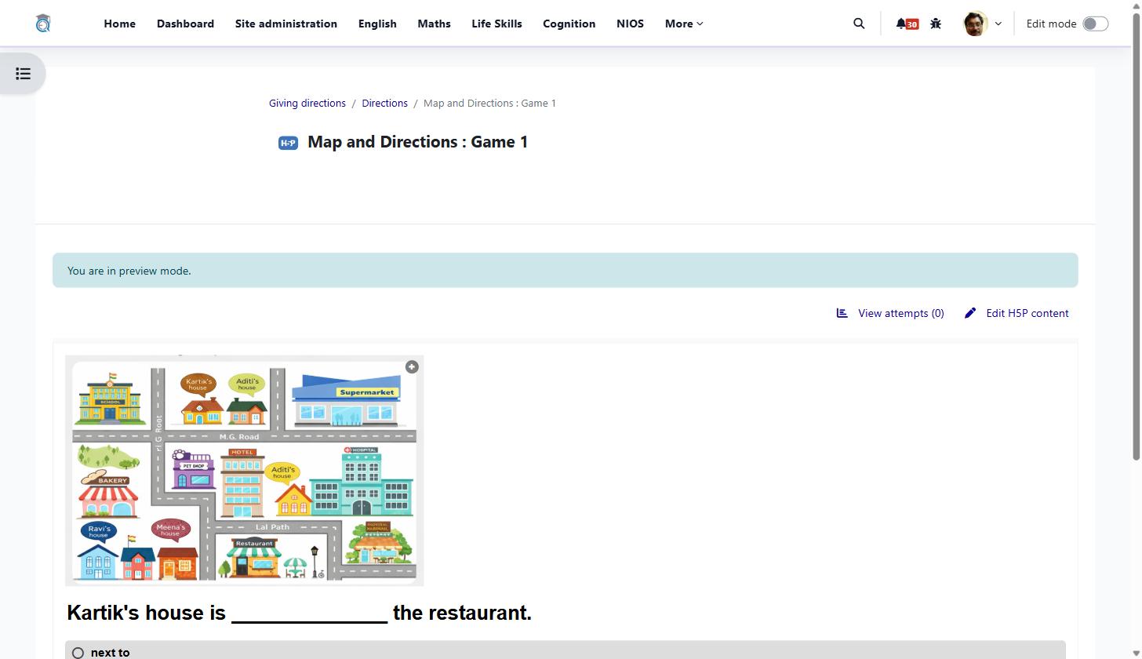Click the site logo icon
1142x659 pixels.
coord(43,24)
